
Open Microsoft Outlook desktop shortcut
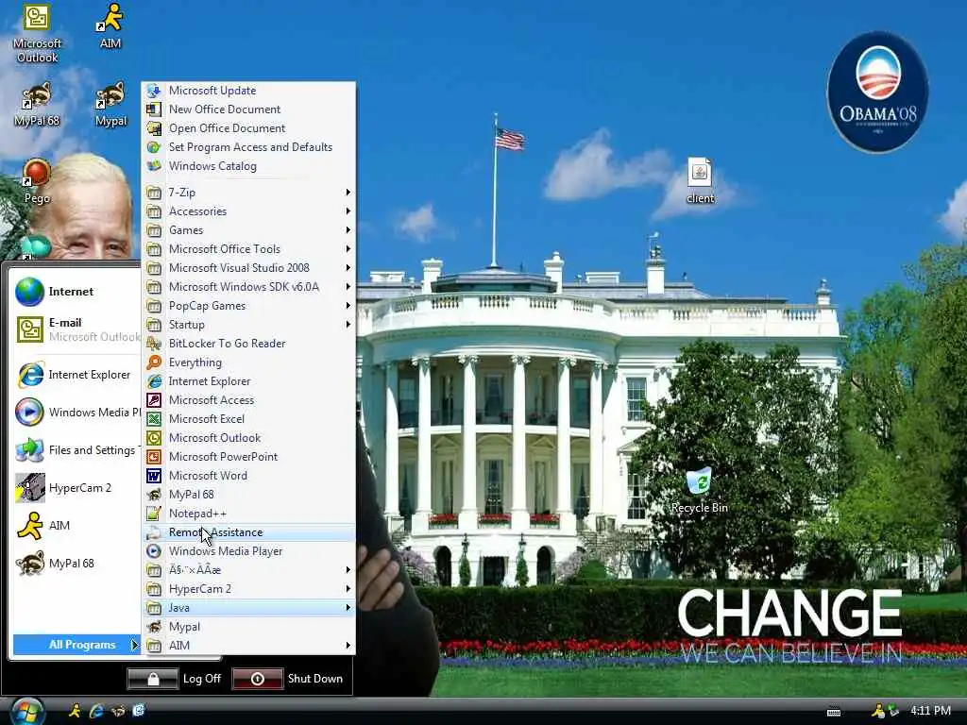pyautogui.click(x=37, y=33)
